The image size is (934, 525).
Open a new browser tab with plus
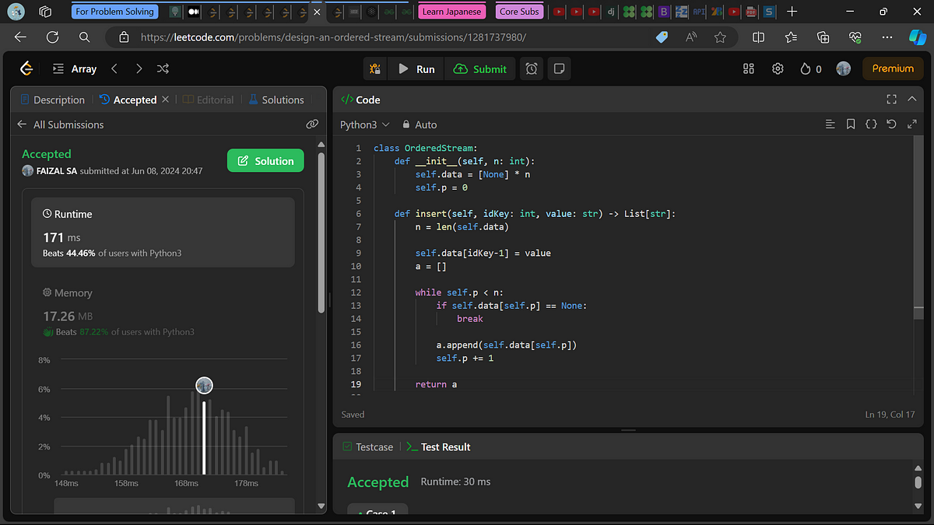[x=792, y=12]
